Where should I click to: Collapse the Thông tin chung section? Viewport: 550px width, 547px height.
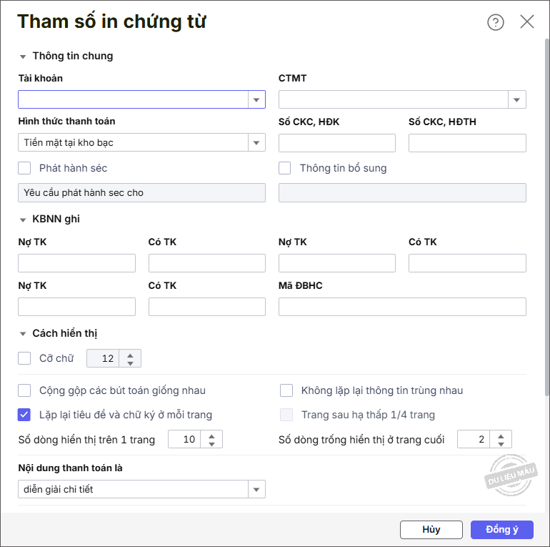click(23, 56)
